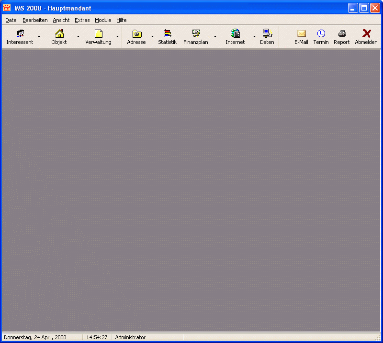The height and width of the screenshot is (343, 383).
Task: Minimize the IMS 2000 window
Action: 353,8
